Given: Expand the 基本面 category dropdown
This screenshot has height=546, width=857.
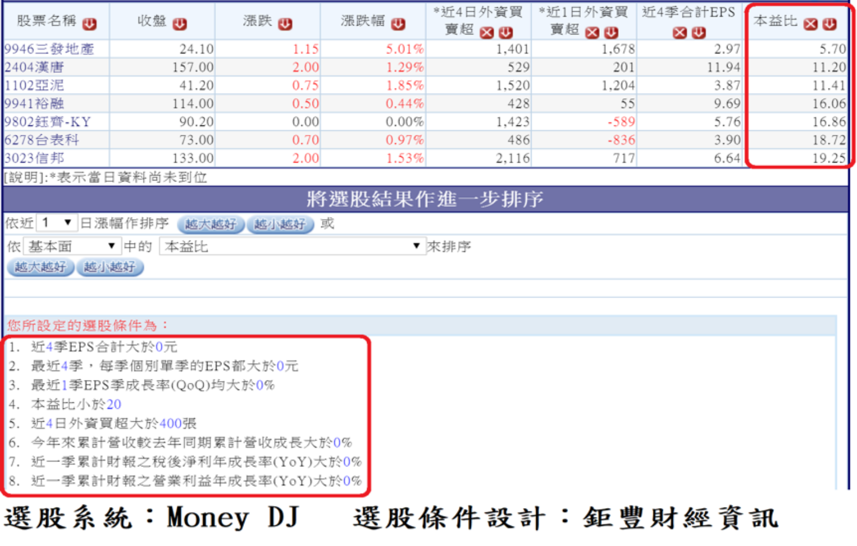Looking at the screenshot, I should (71, 246).
